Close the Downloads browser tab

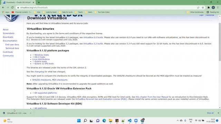click(x=33, y=2)
